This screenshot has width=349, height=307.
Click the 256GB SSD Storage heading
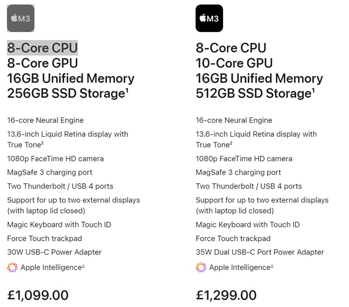click(x=65, y=93)
